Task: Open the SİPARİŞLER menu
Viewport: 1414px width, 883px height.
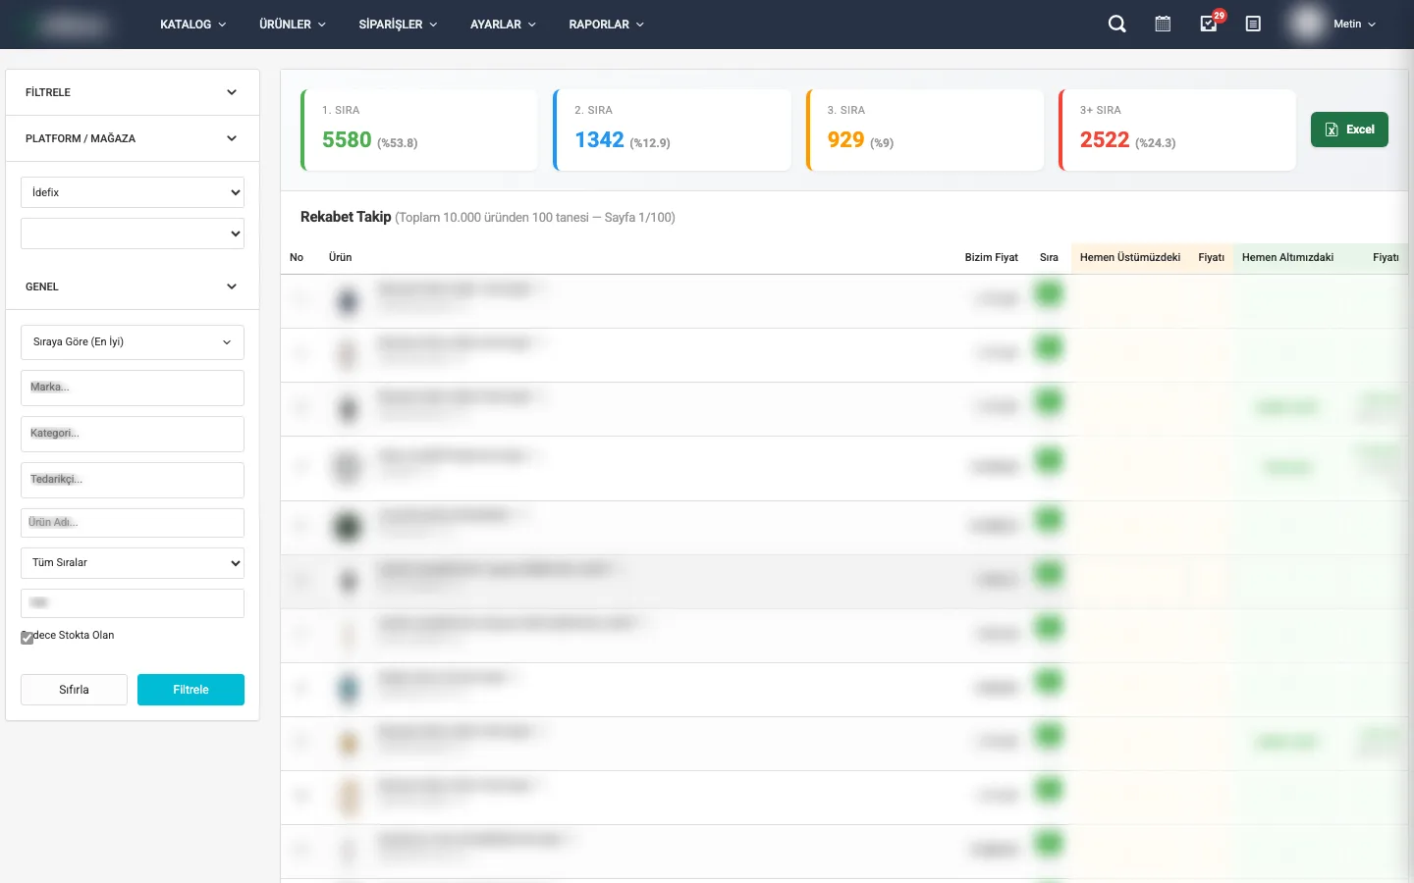Action: (398, 25)
